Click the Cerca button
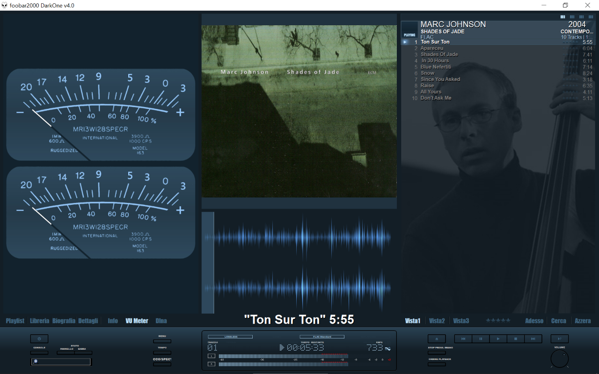This screenshot has height=374, width=599. pyautogui.click(x=559, y=321)
